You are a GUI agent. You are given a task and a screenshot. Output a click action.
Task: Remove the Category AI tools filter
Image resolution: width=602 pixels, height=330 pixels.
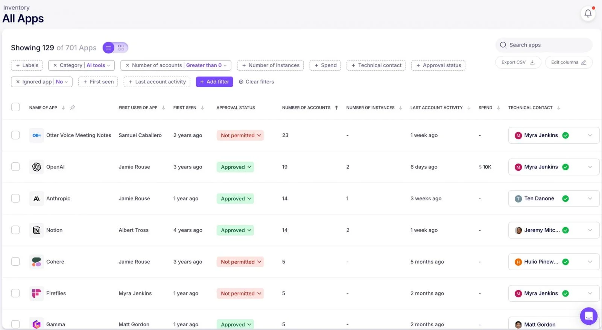click(55, 65)
